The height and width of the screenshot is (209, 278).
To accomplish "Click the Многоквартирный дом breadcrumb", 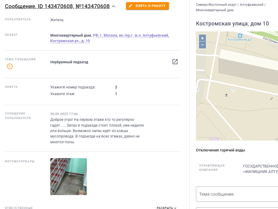I will [214, 10].
